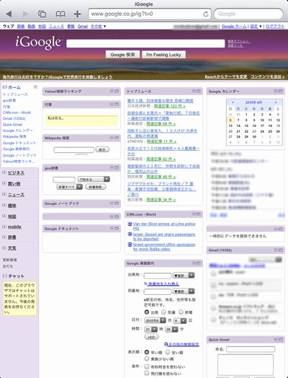Maximize the CNN.com - World gadget
Viewport: 288px width, 378px height.
click(x=199, y=214)
